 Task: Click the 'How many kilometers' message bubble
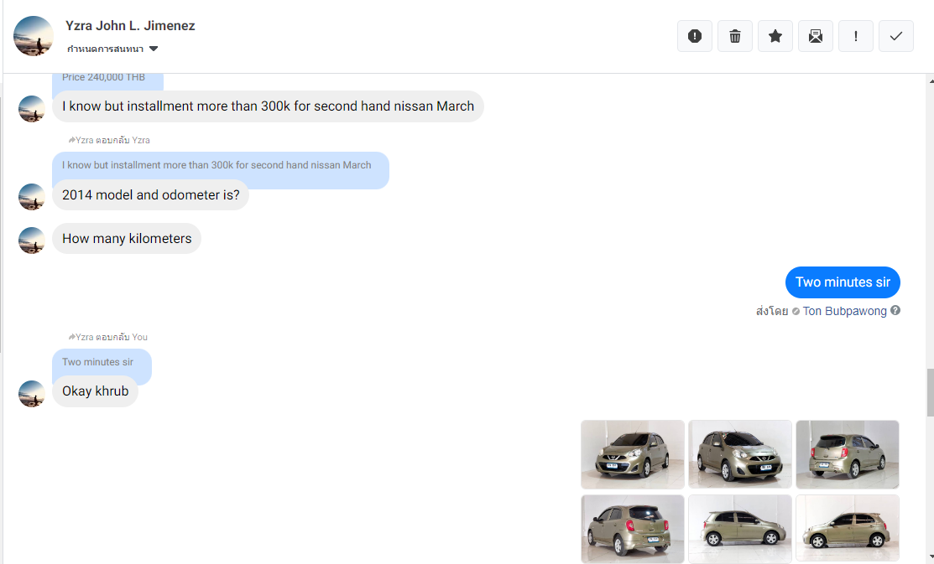[127, 239]
